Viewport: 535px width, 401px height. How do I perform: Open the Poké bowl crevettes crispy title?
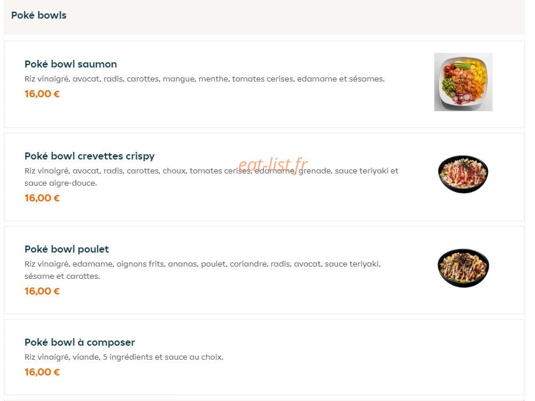[90, 156]
